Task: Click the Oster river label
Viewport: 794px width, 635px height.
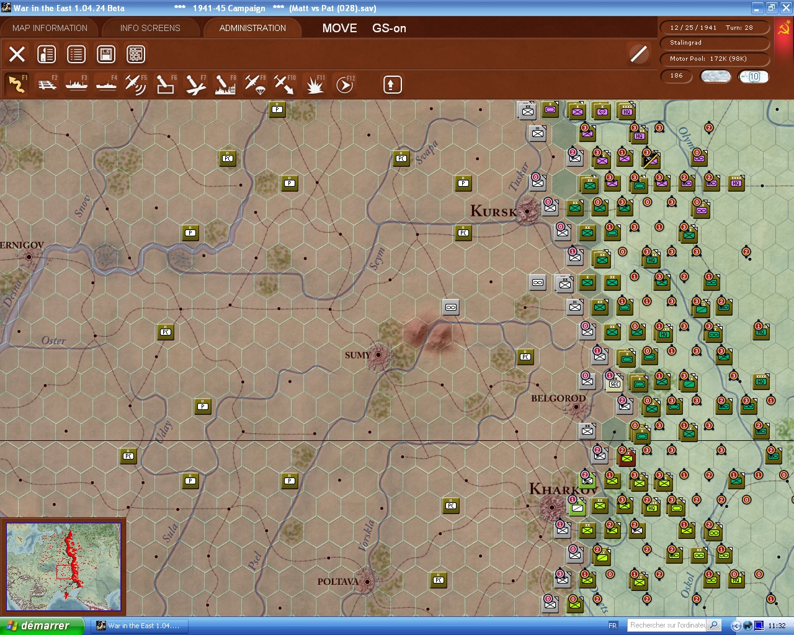Action: (53, 340)
